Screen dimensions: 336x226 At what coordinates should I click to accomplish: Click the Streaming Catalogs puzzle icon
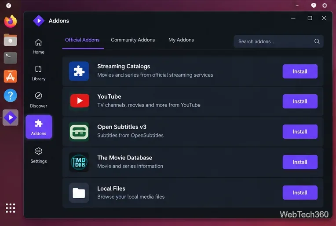tap(79, 71)
